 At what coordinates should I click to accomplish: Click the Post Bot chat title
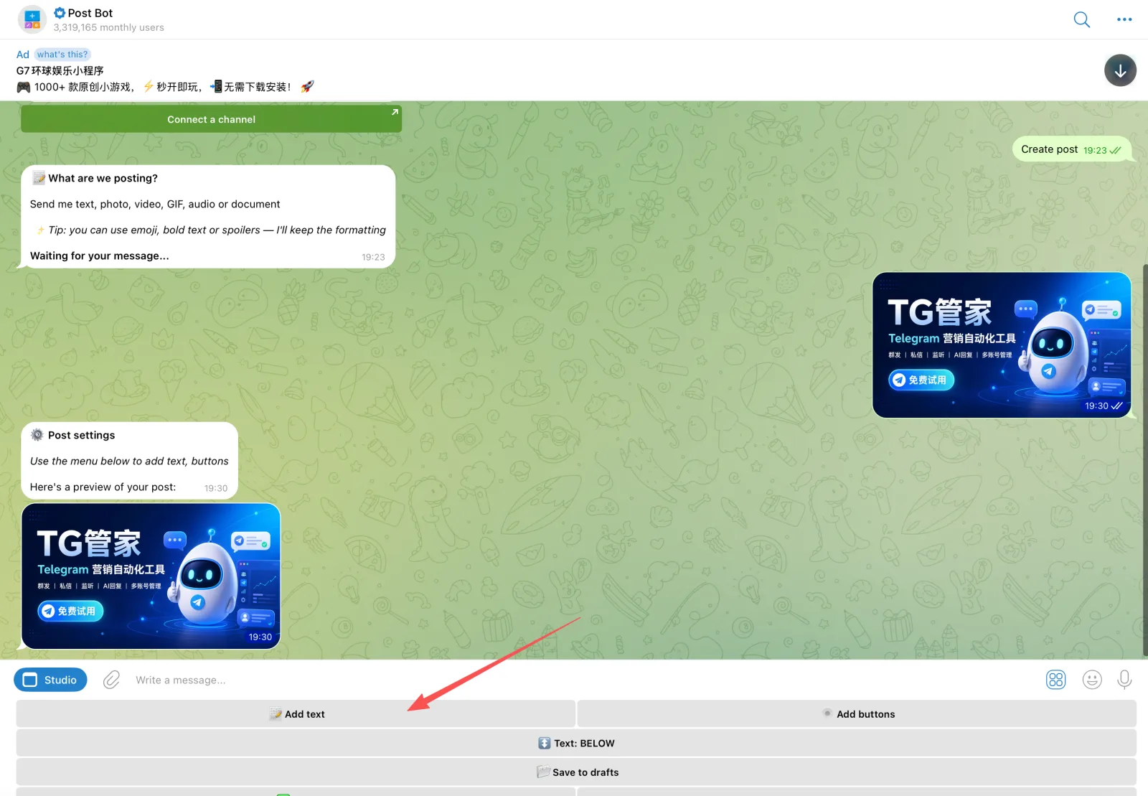(x=90, y=13)
